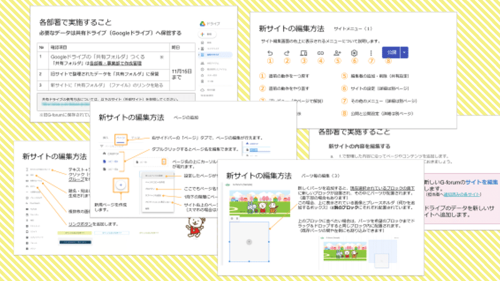The height and width of the screenshot is (281, 500).
Task: Click table row 2 about 旧サイト data
Action: point(103,74)
